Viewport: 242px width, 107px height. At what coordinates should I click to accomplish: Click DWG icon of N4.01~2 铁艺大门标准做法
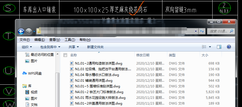coord(72,92)
